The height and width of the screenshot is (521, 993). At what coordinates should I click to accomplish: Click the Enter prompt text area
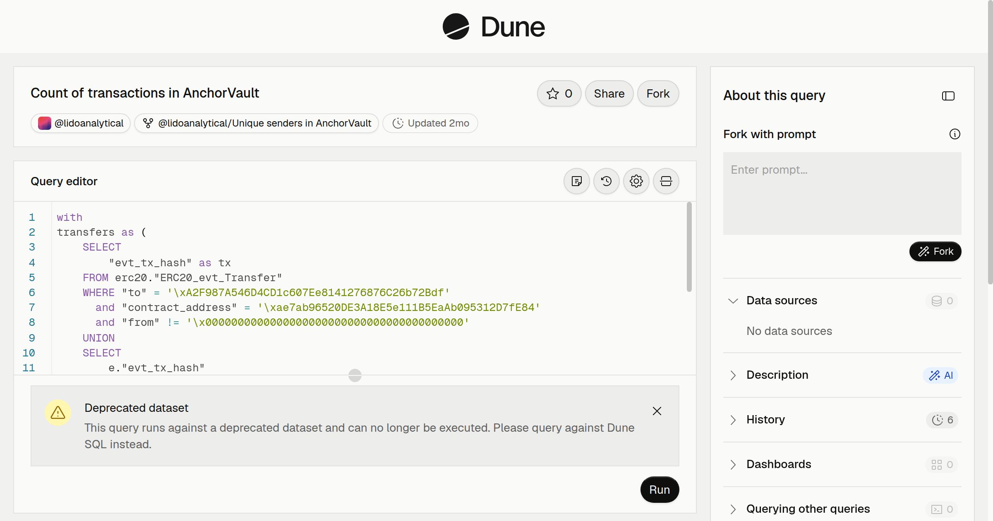click(x=842, y=194)
